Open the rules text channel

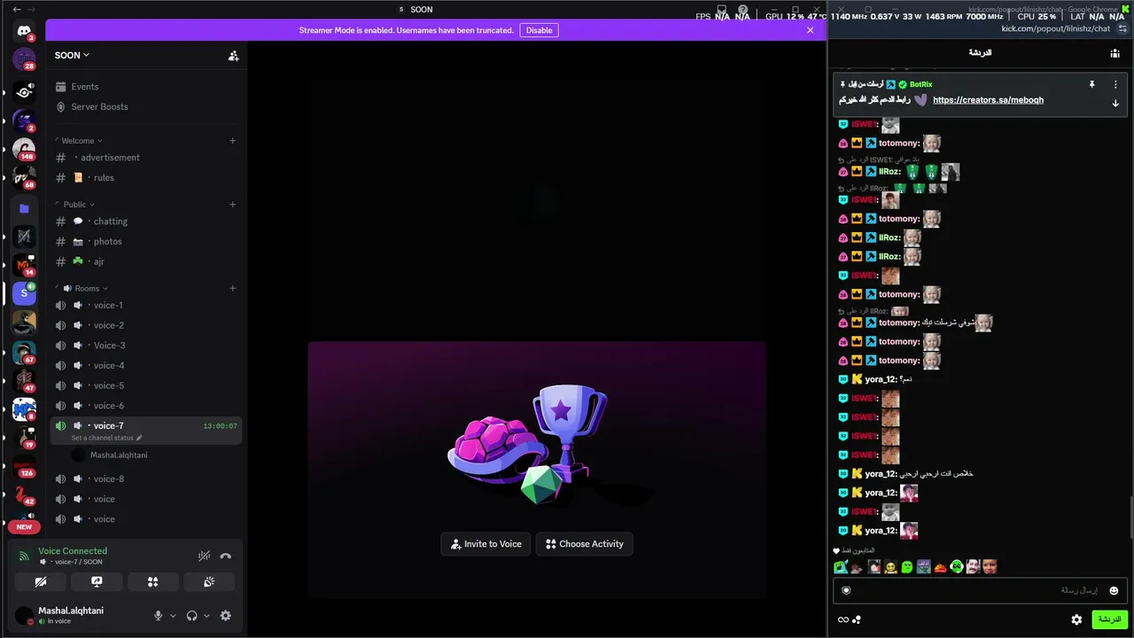146,177
